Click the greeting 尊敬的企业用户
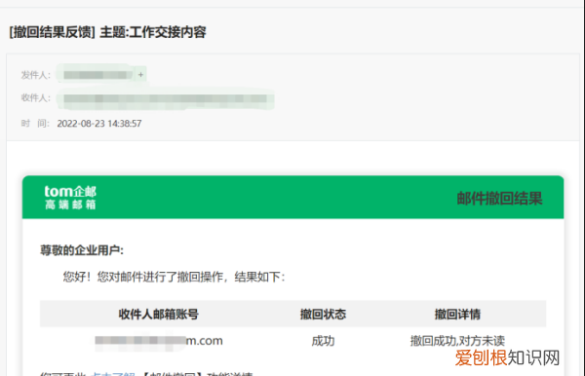The width and height of the screenshot is (585, 376). [82, 250]
